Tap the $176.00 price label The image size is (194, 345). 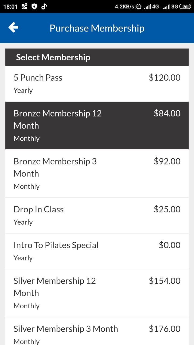(x=165, y=329)
